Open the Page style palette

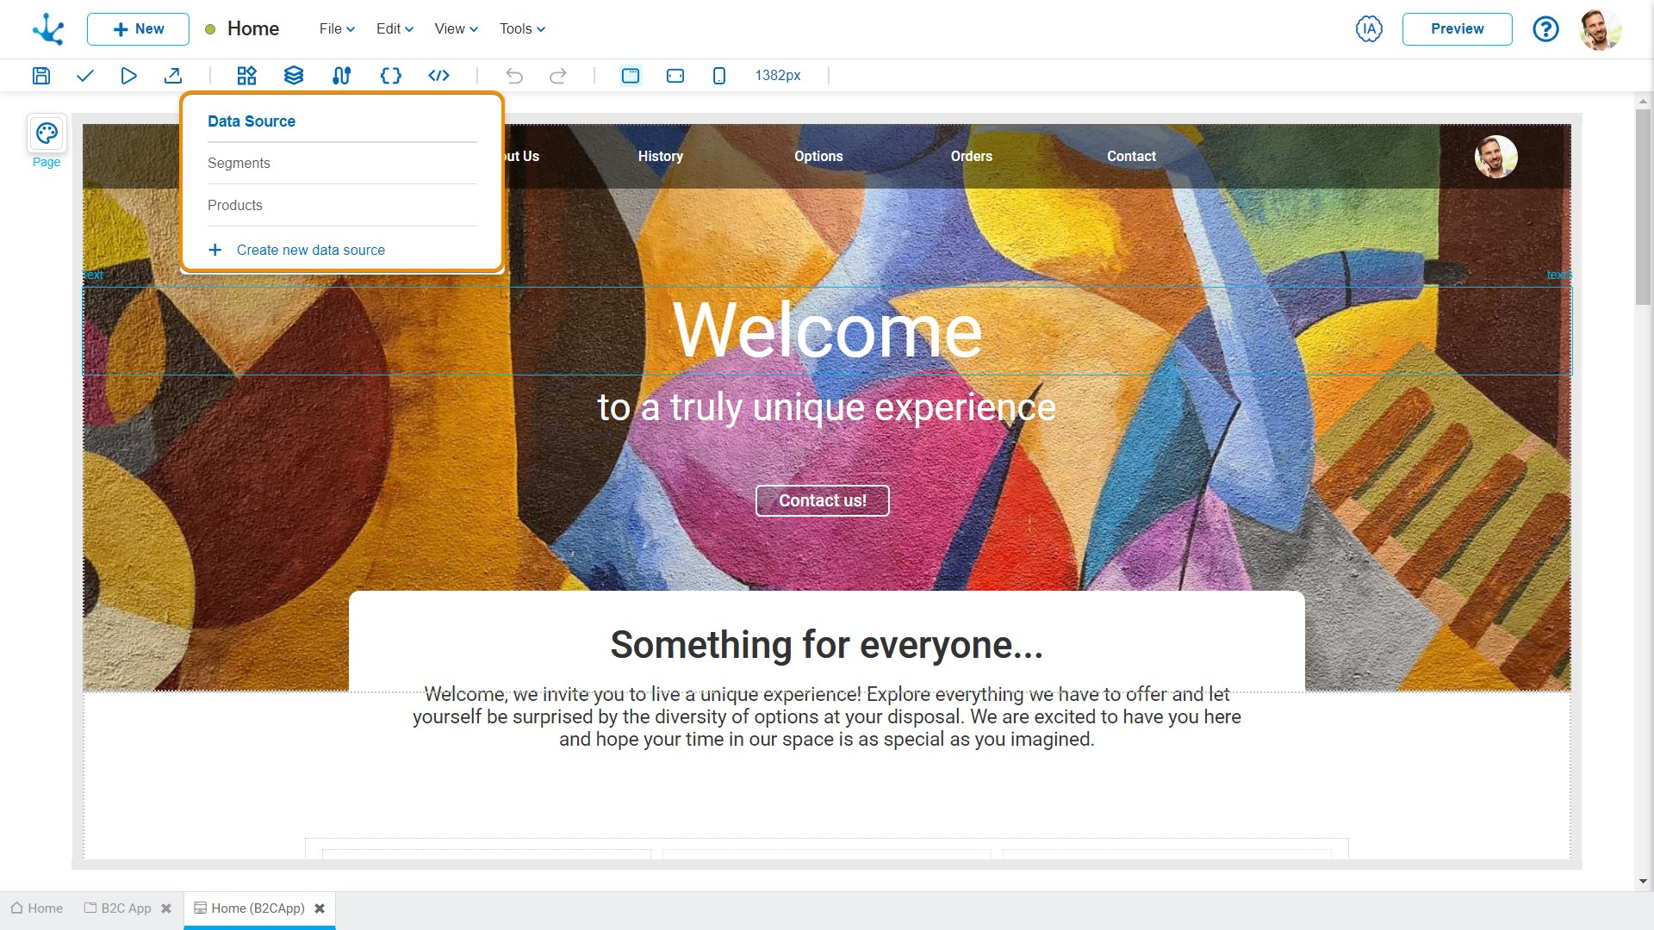(47, 133)
